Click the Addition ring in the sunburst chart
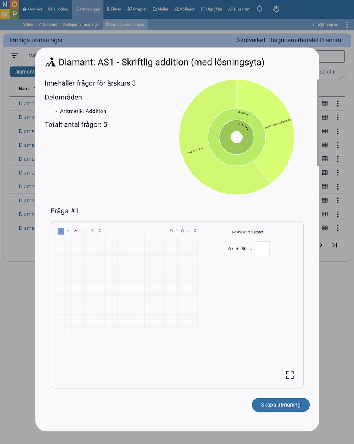This screenshot has width=354, height=444. 237,160
